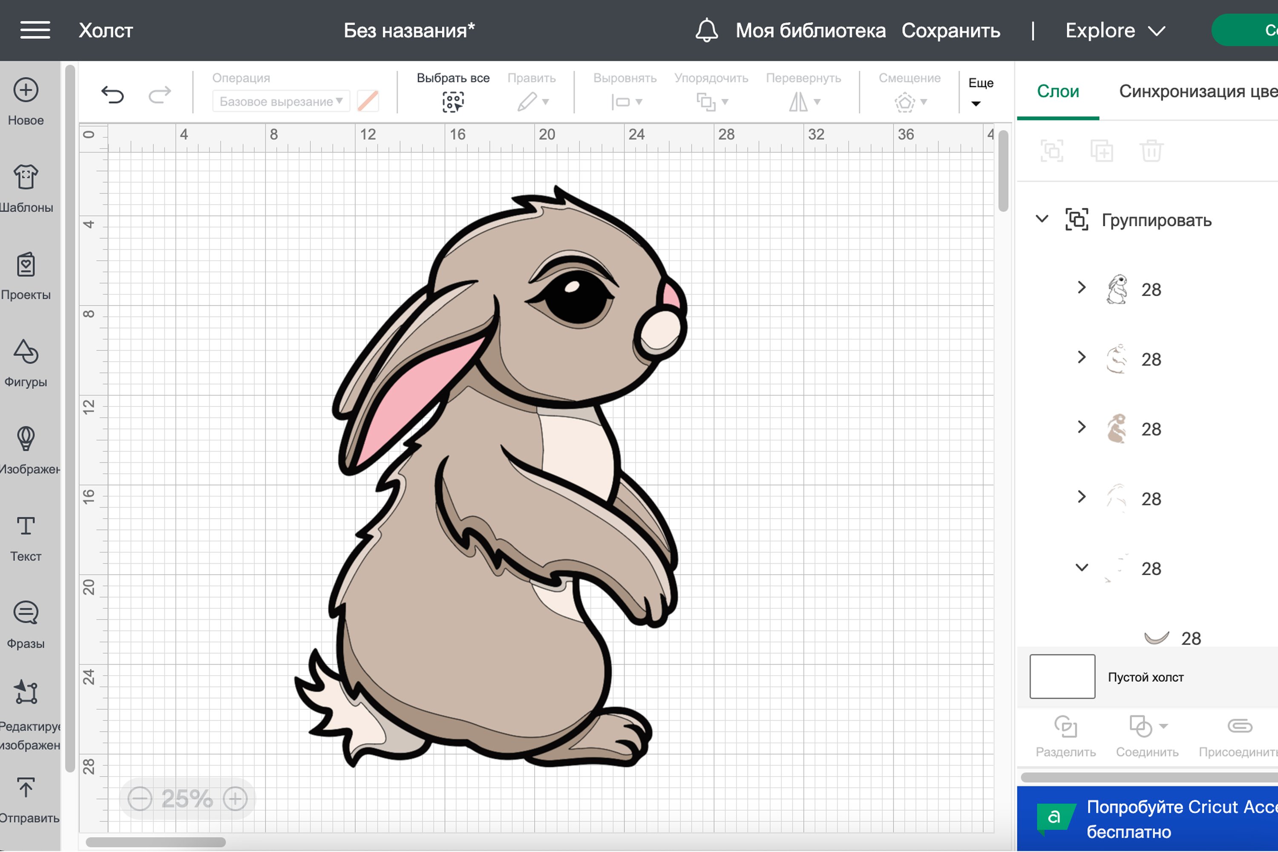Open the hamburger main menu
The height and width of the screenshot is (852, 1278).
pyautogui.click(x=35, y=30)
